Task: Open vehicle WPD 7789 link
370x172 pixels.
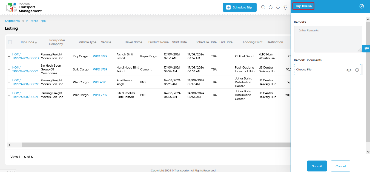Action: tap(100, 95)
